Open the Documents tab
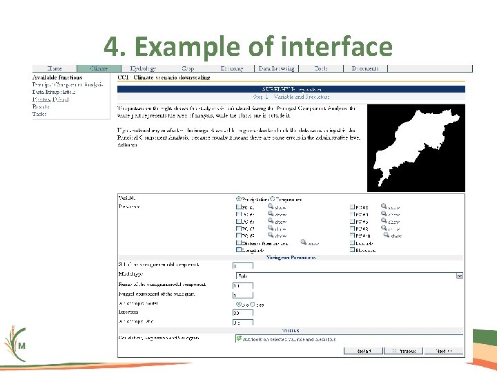 (365, 68)
